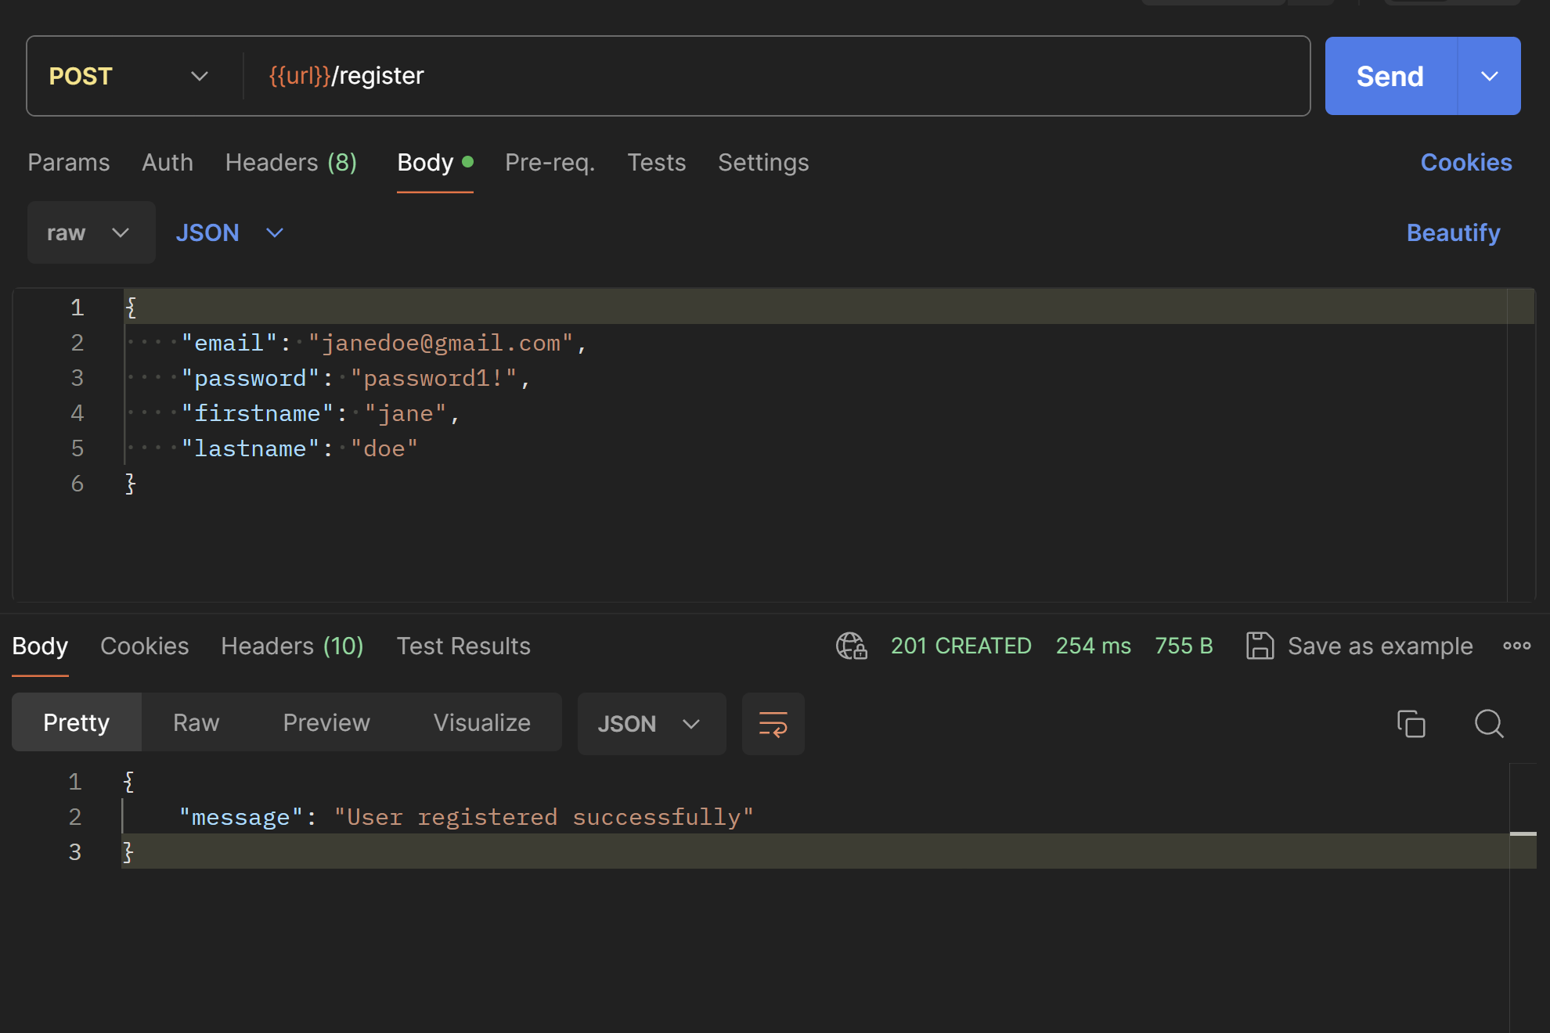Screen dimensions: 1550x1033
Task: Select the Visualize response view
Action: (x=481, y=723)
